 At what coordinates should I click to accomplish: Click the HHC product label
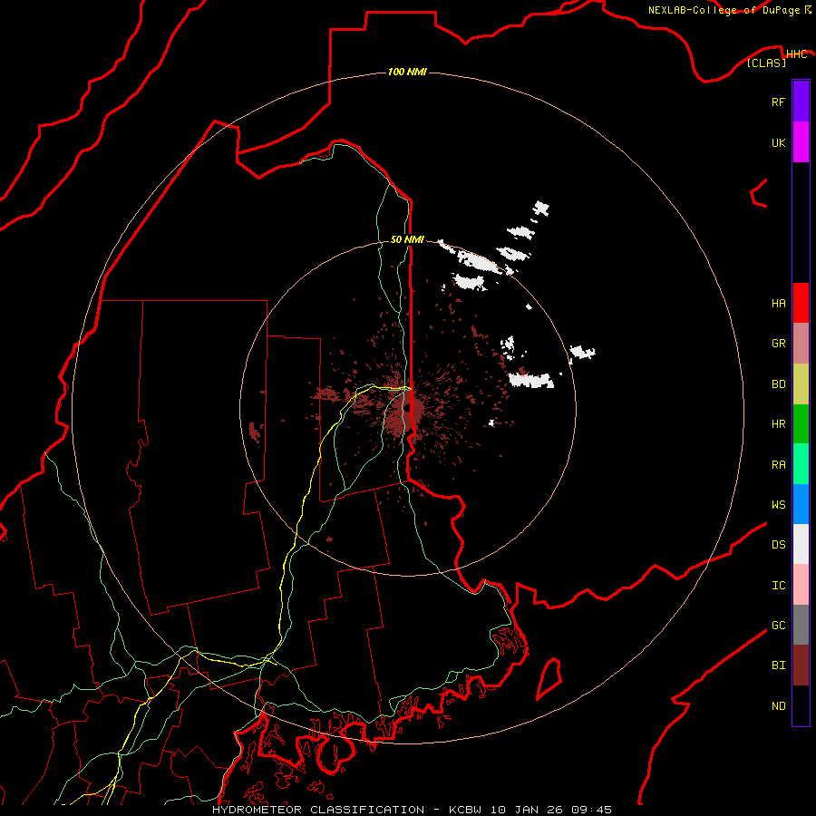[x=796, y=53]
